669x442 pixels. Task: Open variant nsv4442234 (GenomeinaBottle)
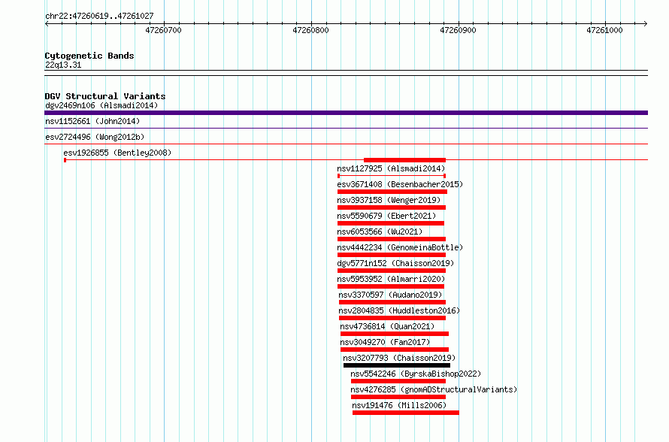400,247
